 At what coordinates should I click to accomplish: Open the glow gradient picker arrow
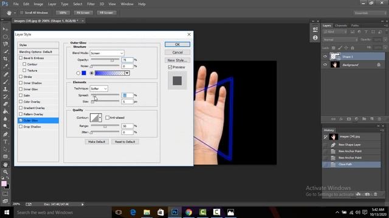click(x=127, y=73)
